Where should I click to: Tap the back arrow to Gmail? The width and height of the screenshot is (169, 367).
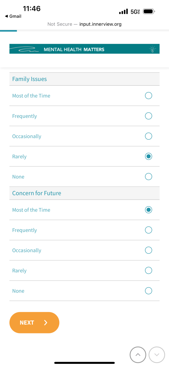click(6, 16)
